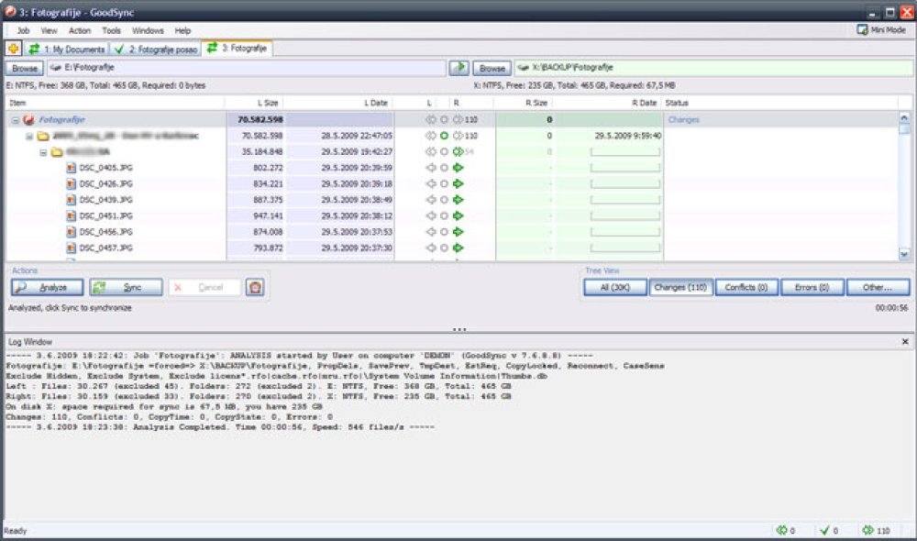Viewport: 917px width, 541px height.
Task: Select the do-nothing circle for DSC_0457.JPG
Action: point(445,248)
